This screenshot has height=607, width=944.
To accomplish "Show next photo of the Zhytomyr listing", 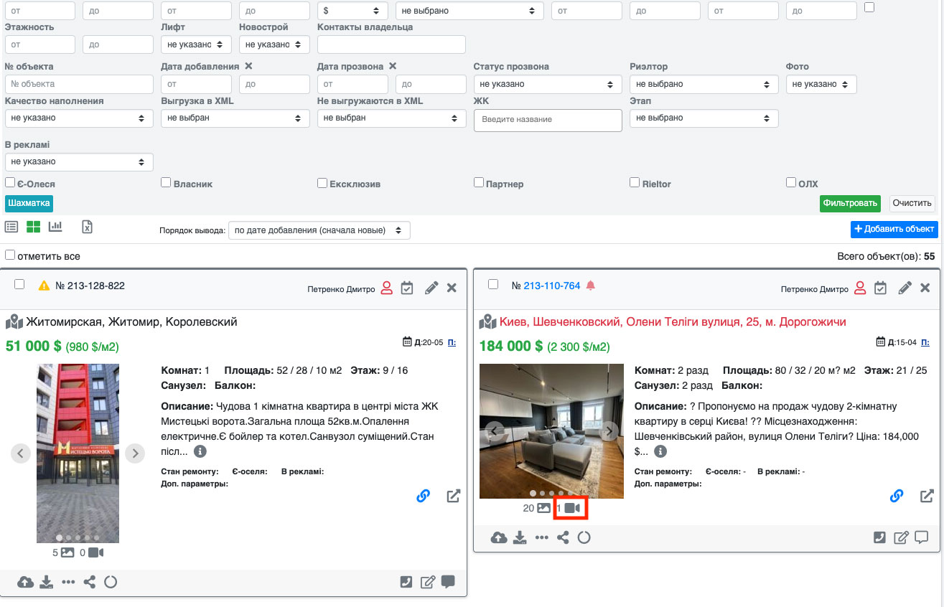I will coord(135,453).
